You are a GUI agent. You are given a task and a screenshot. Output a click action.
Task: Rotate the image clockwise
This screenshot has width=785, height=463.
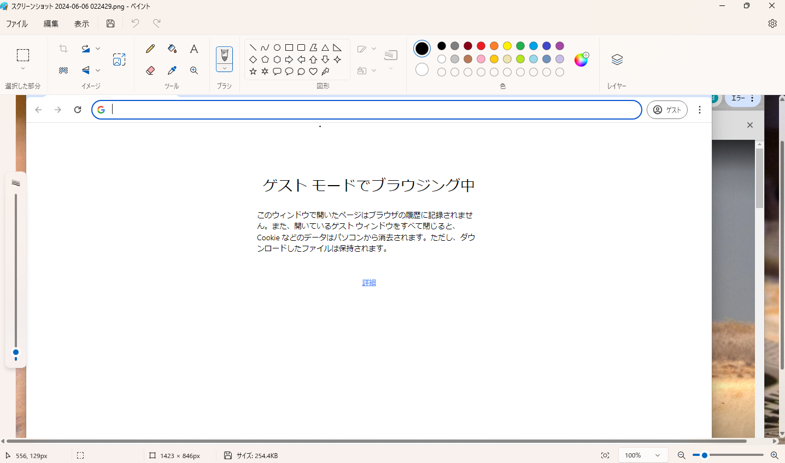pyautogui.click(x=86, y=49)
